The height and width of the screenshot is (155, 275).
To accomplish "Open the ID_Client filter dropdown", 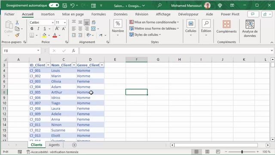I will point(48,65).
